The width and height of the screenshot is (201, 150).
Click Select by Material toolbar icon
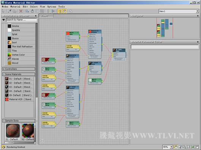[71, 11]
